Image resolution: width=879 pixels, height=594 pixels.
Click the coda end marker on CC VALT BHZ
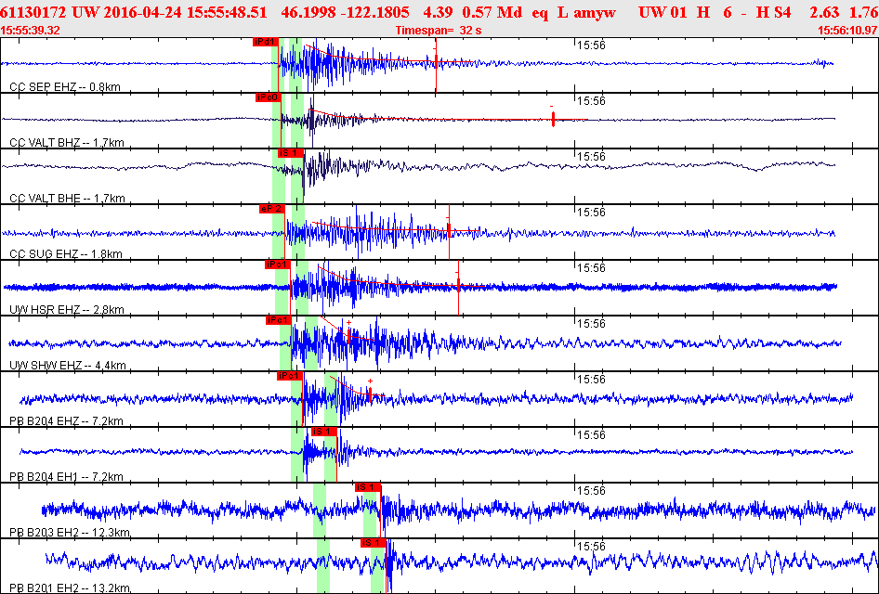pos(553,118)
